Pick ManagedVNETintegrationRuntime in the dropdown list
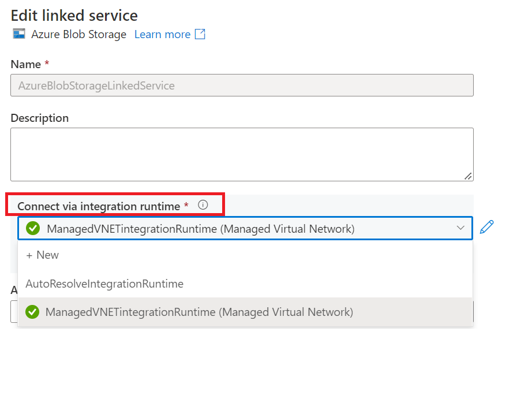The height and width of the screenshot is (406, 532). pyautogui.click(x=199, y=312)
